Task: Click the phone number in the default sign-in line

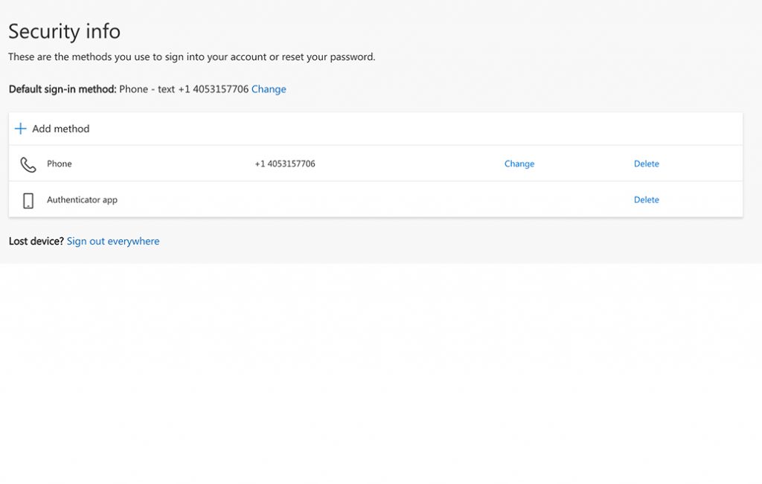Action: point(213,89)
